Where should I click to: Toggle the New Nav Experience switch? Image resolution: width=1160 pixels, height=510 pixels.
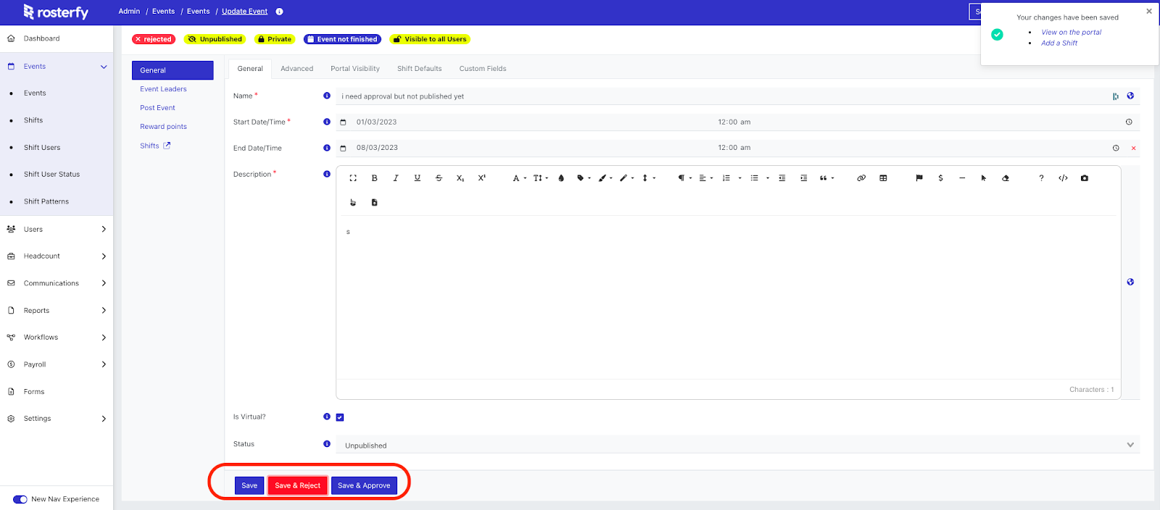(20, 499)
